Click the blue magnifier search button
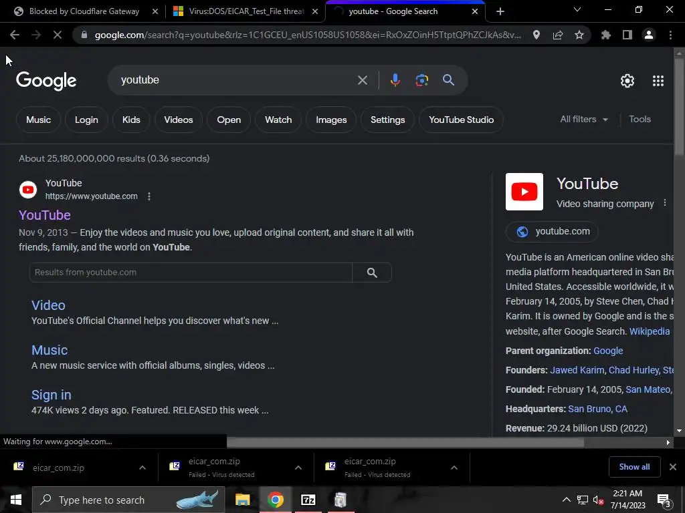Viewport: 685px width, 513px height. [449, 80]
